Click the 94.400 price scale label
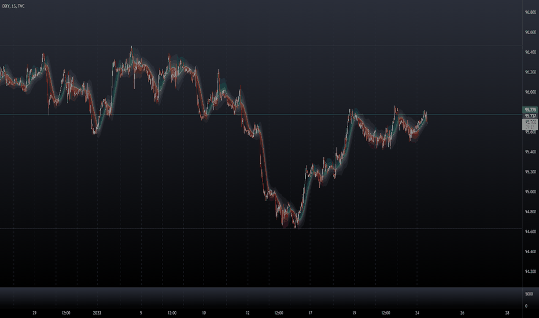 coord(530,252)
